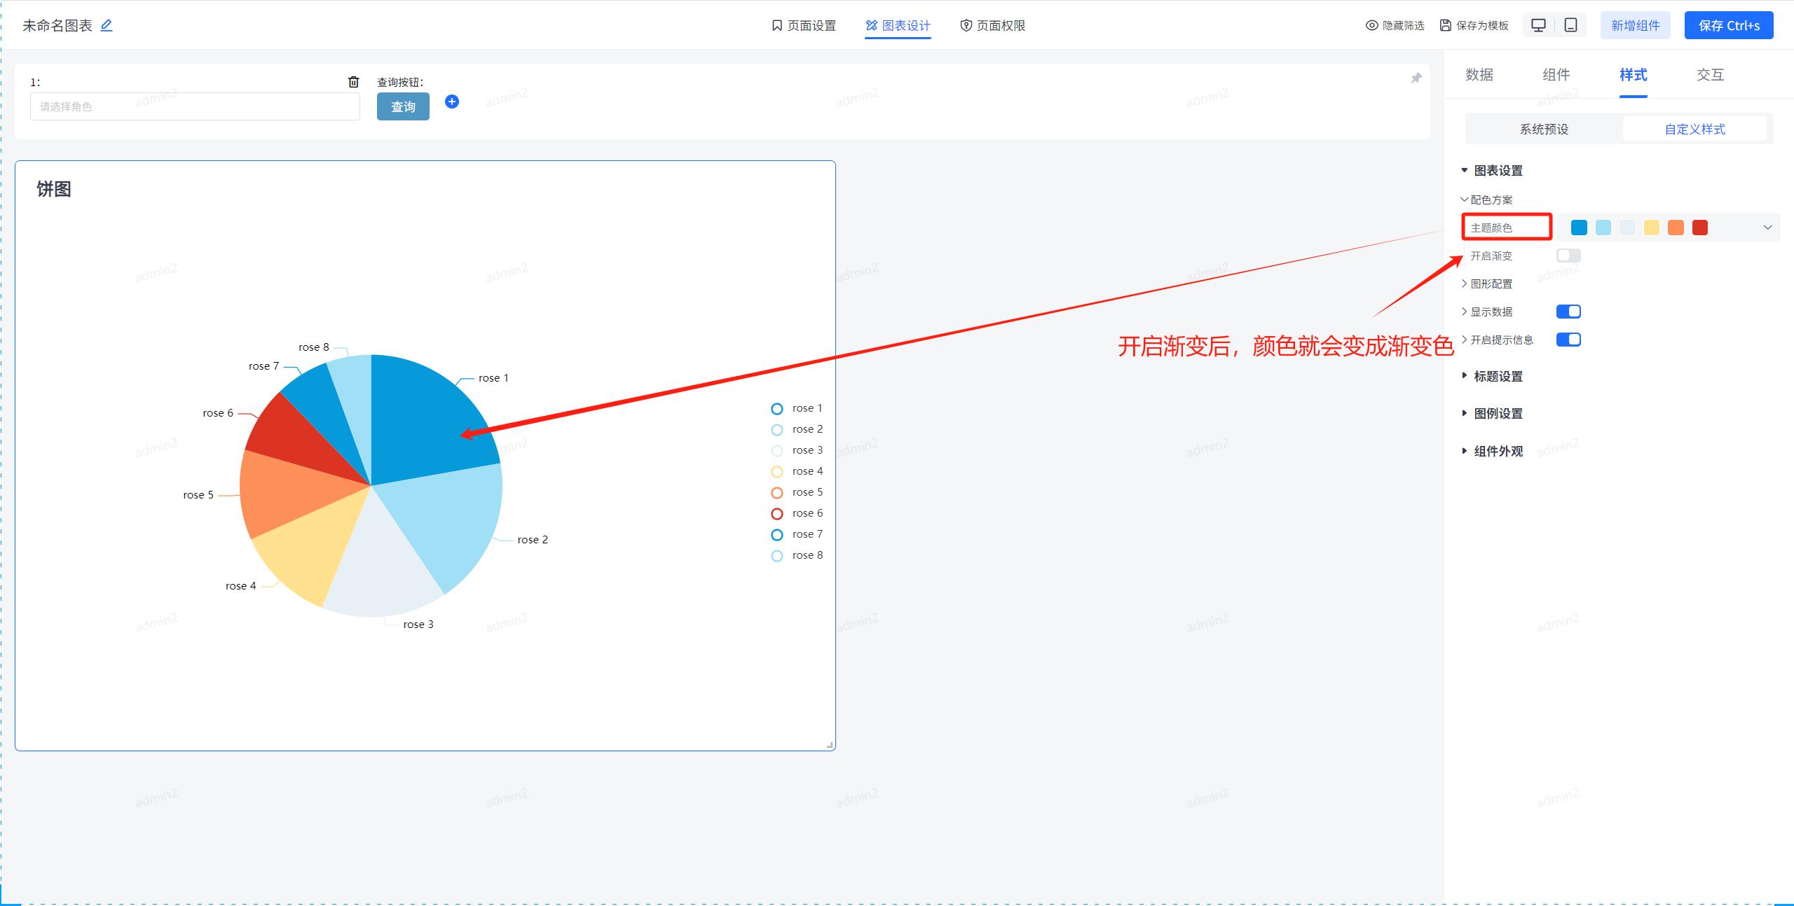Viewport: 1794px width, 906px height.
Task: Click the rose 7 legend marker
Action: pyautogui.click(x=777, y=535)
